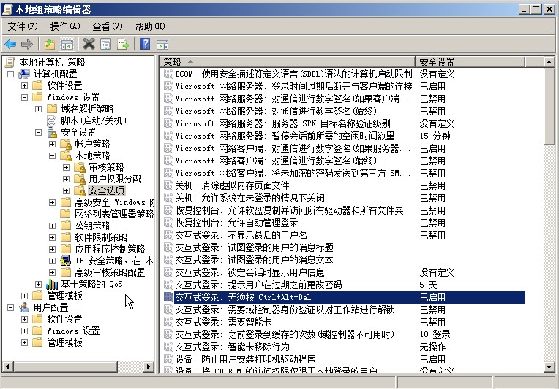The width and height of the screenshot is (559, 389).
Task: Expand the 帐户策略 tree node
Action: (53, 144)
